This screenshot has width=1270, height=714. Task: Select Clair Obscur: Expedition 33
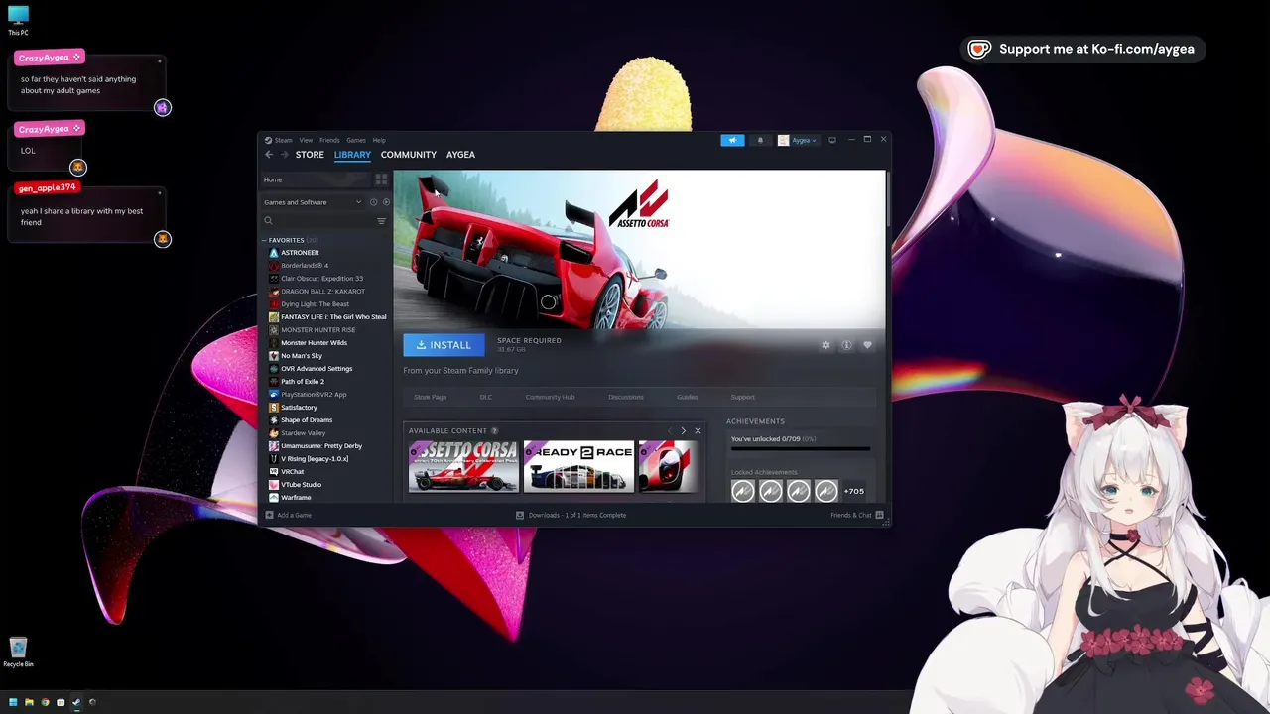tap(321, 279)
